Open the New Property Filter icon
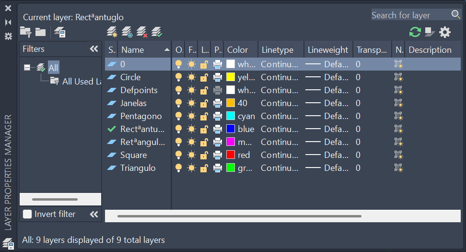Image resolution: width=466 pixels, height=252 pixels. coord(25,32)
